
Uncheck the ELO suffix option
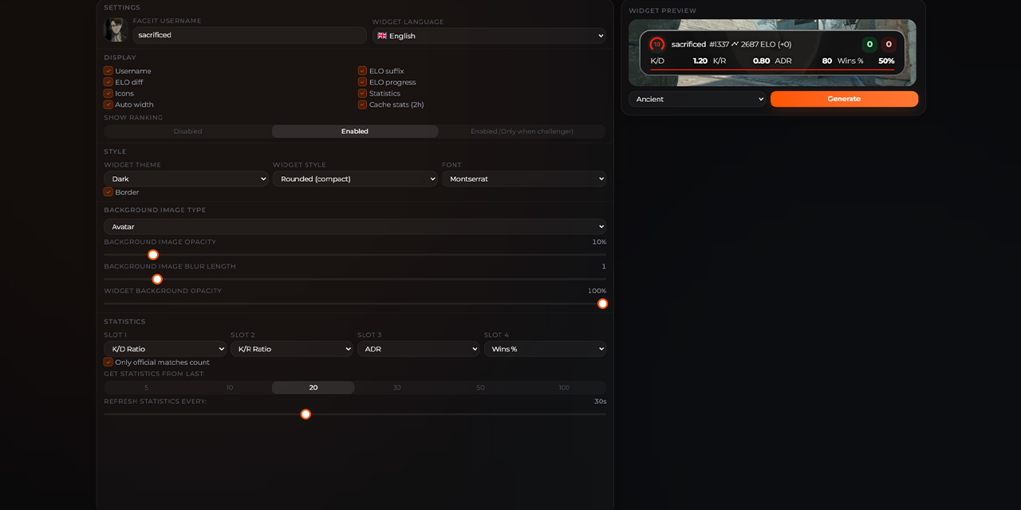(362, 71)
